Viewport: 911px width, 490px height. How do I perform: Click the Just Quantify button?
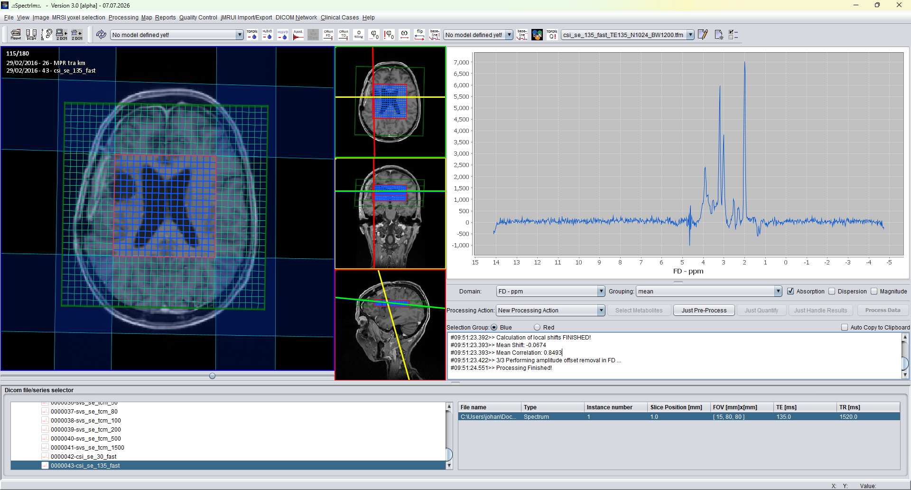point(761,310)
